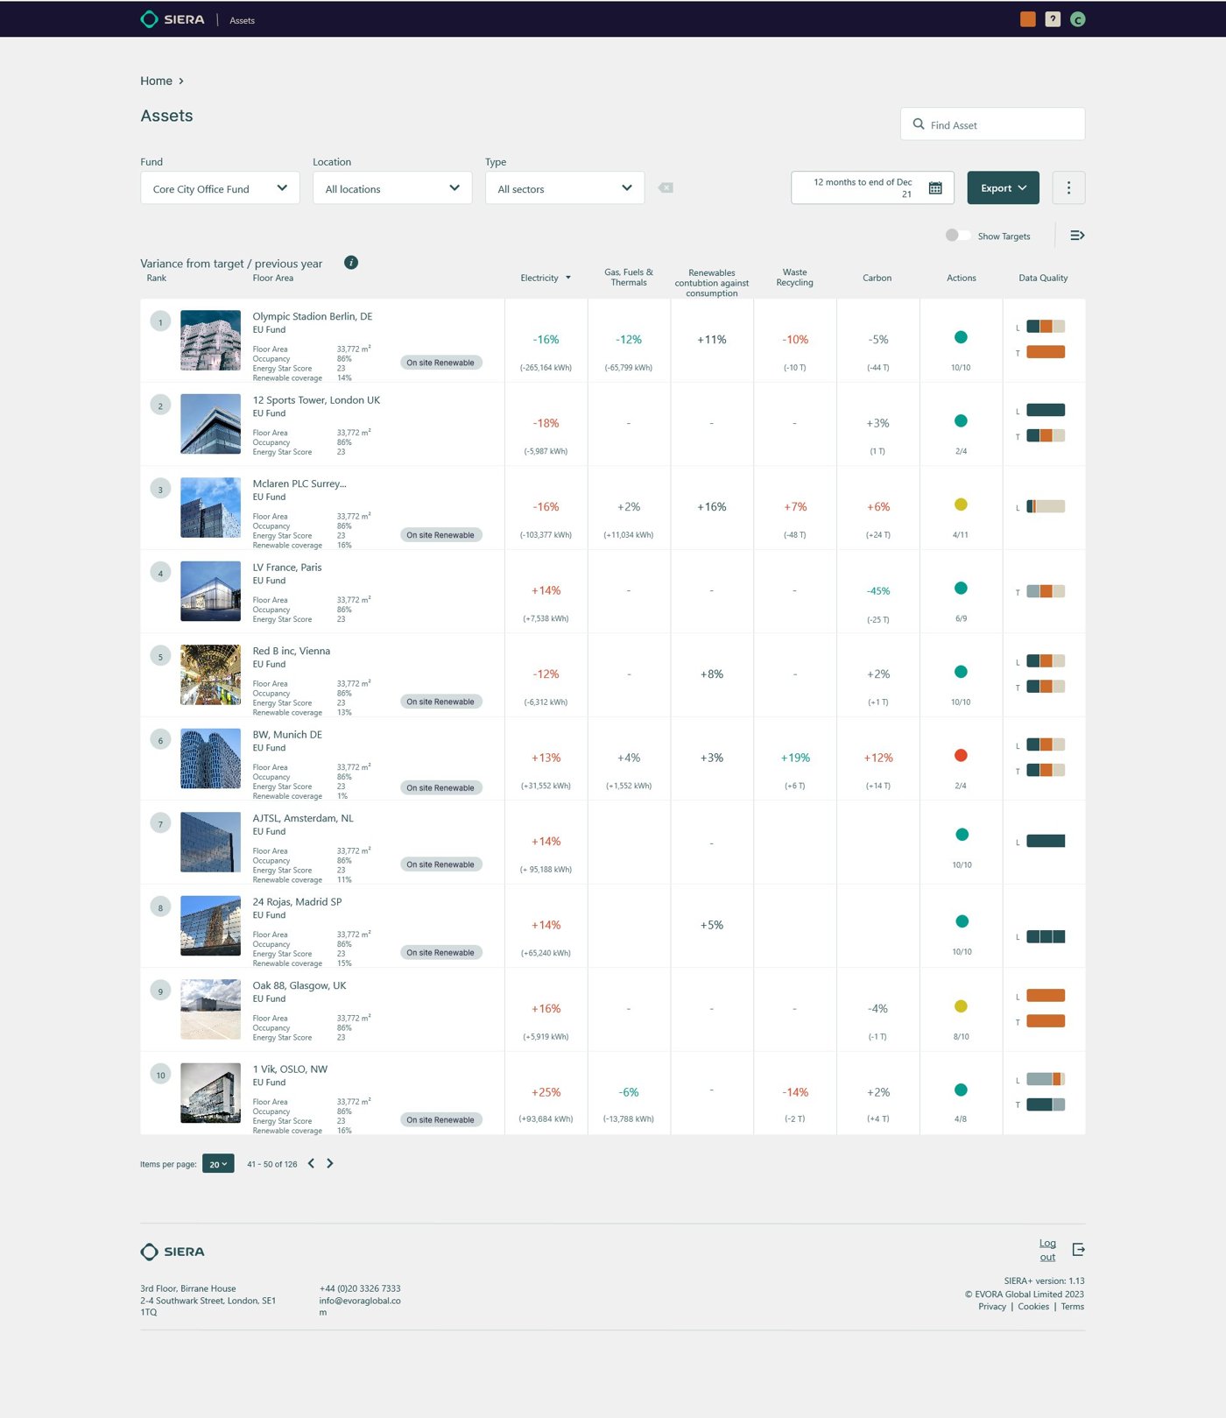Sort by the Electricity column header
The image size is (1226, 1418).
pos(545,279)
